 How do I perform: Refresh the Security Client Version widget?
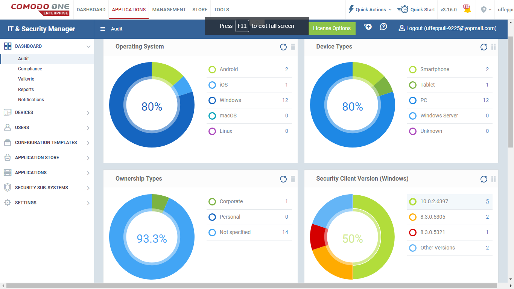coord(484,179)
